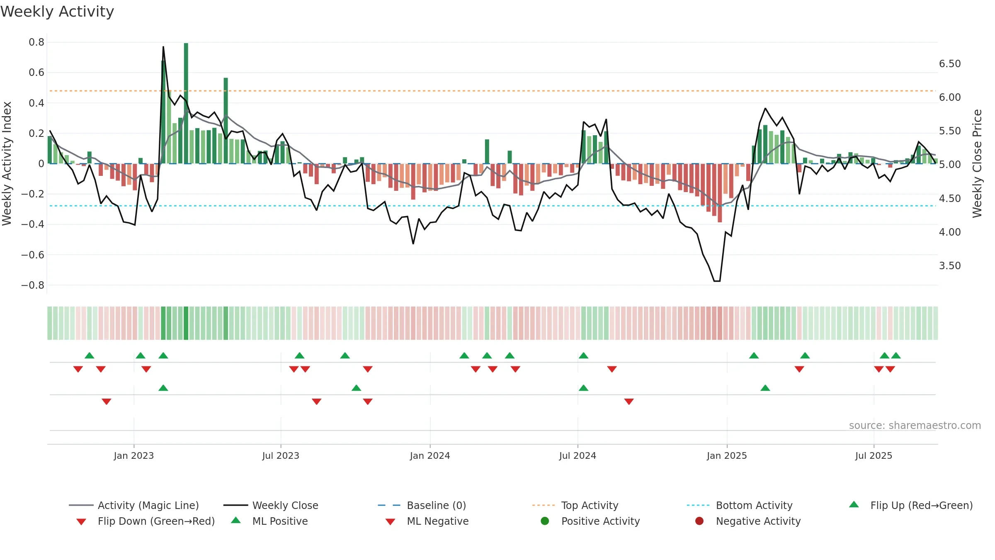Click the 4.00 price axis tick label
995x560 pixels.
(950, 232)
